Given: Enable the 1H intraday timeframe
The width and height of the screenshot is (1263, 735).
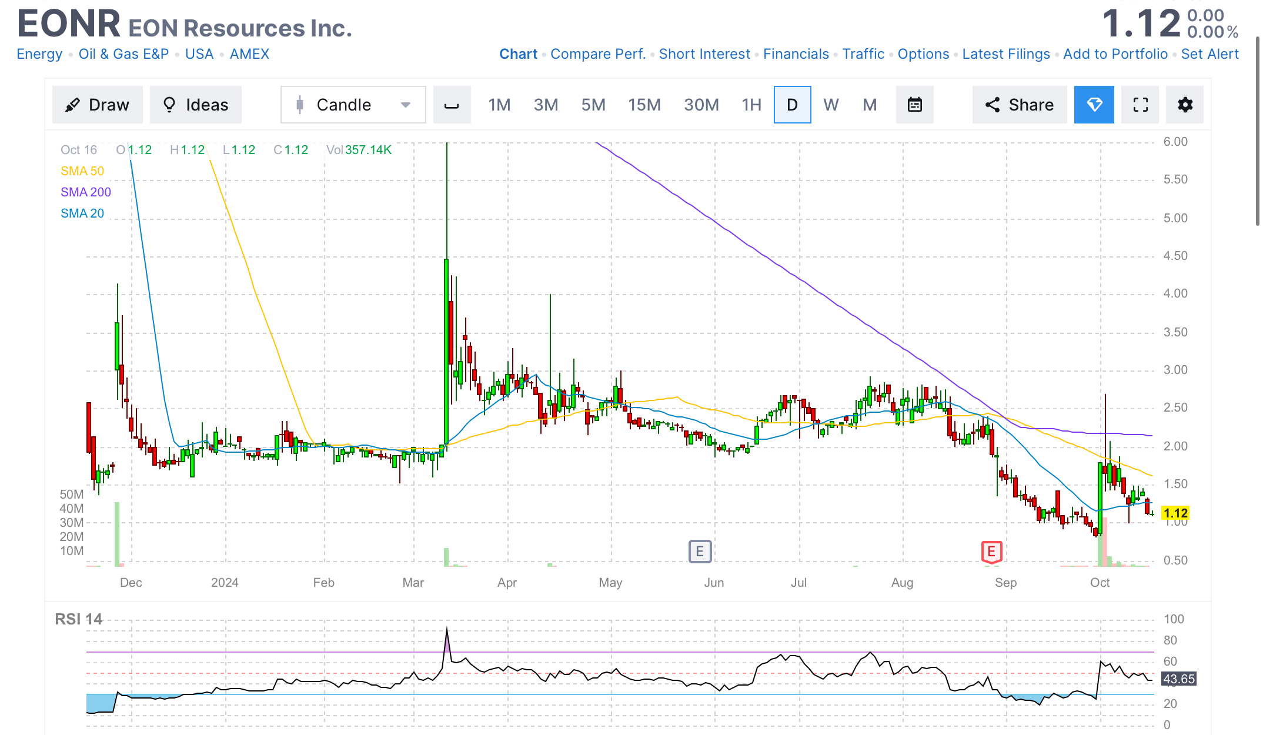Looking at the screenshot, I should pos(750,104).
